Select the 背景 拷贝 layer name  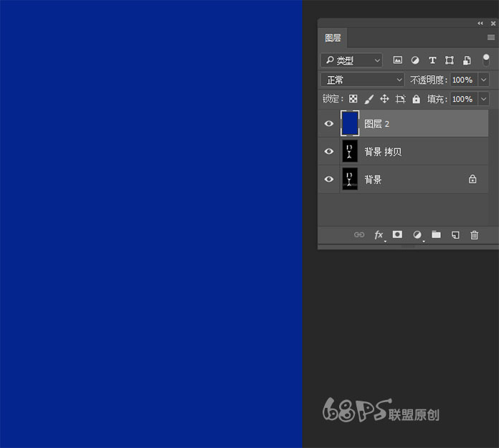384,152
